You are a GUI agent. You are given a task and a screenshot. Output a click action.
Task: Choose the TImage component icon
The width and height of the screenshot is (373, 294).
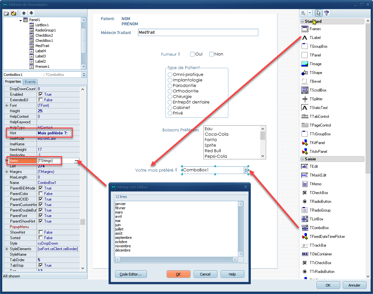(x=304, y=64)
